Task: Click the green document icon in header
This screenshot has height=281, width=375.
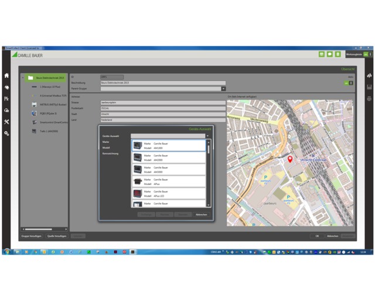Action: [338, 54]
